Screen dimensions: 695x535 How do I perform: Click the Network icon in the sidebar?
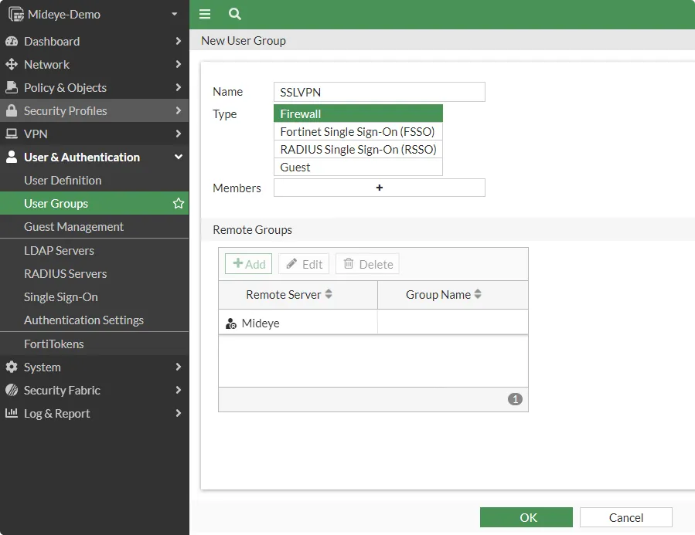(12, 64)
